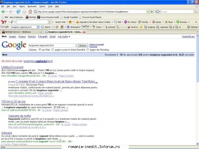The image size is (199, 149).
Task: Click the Căutare search button
Action: 82,45
